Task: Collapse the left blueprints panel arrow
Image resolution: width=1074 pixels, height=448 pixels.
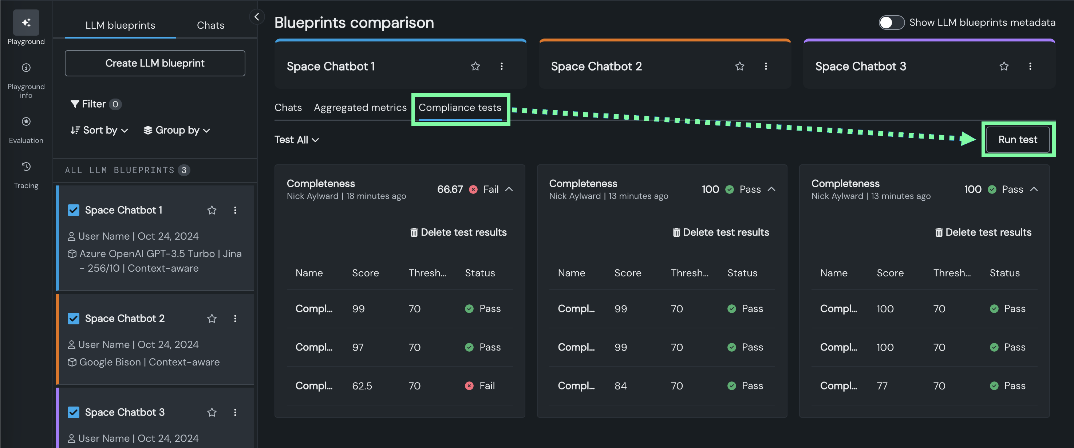Action: pyautogui.click(x=257, y=17)
